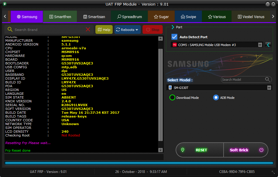Focus the Search Brand input field

click(x=49, y=29)
